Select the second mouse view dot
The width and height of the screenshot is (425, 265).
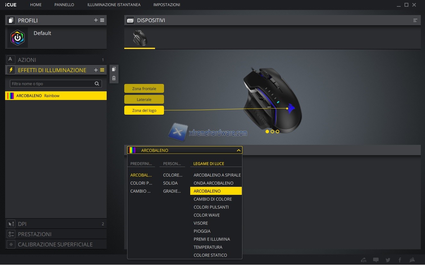click(273, 131)
